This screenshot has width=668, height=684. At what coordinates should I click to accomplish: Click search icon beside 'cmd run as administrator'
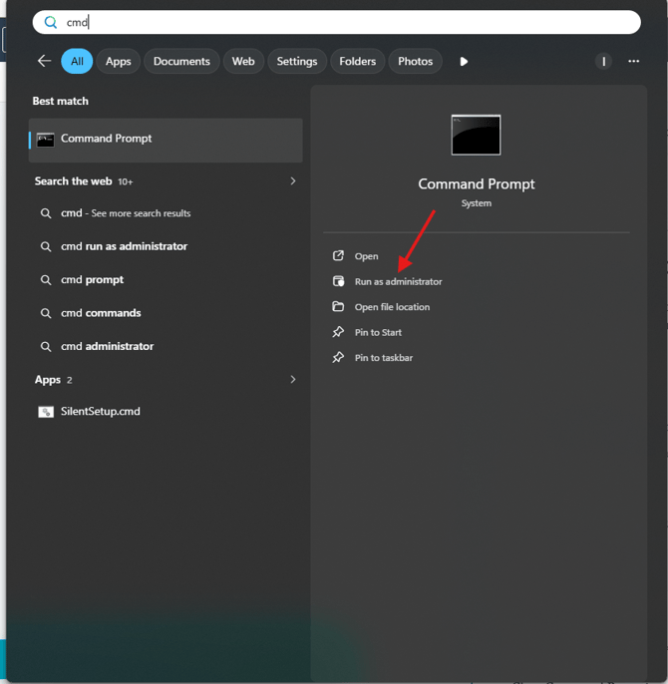46,246
